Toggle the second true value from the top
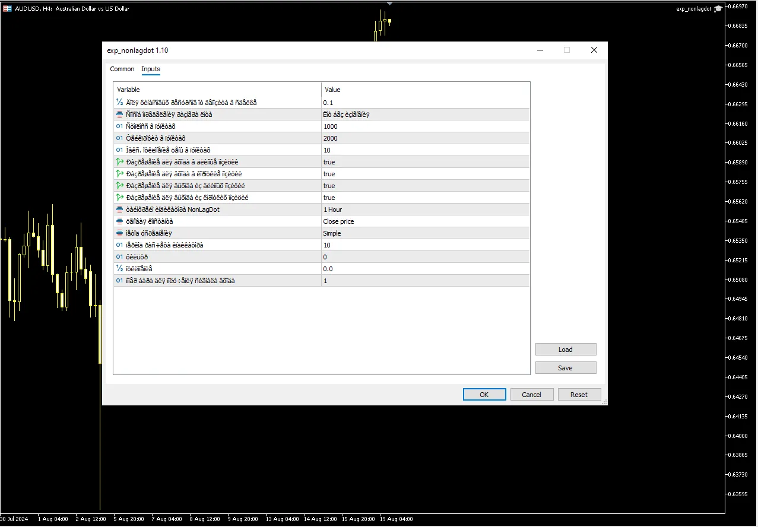Image resolution: width=758 pixels, height=527 pixels. tap(425, 174)
